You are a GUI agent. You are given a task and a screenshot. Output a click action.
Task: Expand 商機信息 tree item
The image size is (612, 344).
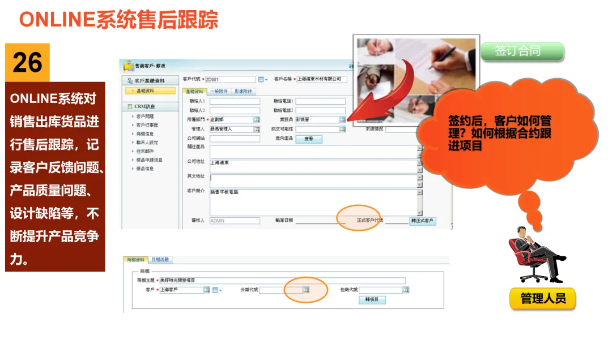pos(133,134)
